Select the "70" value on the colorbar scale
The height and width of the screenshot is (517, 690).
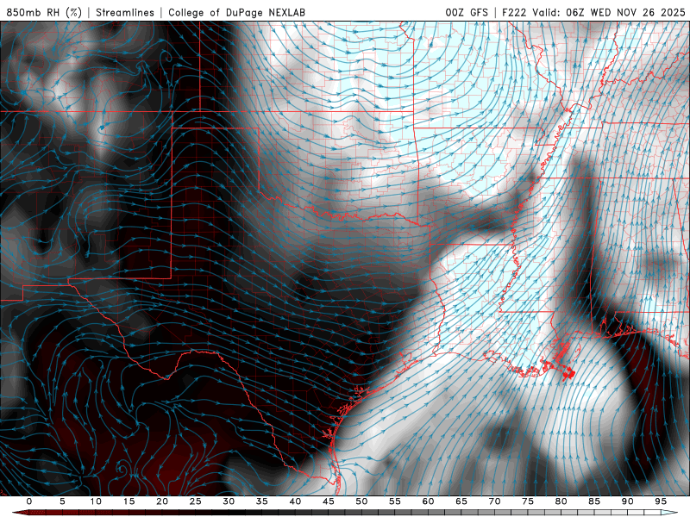point(494,501)
